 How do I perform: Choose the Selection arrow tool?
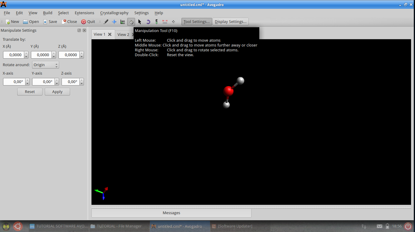[140, 21]
